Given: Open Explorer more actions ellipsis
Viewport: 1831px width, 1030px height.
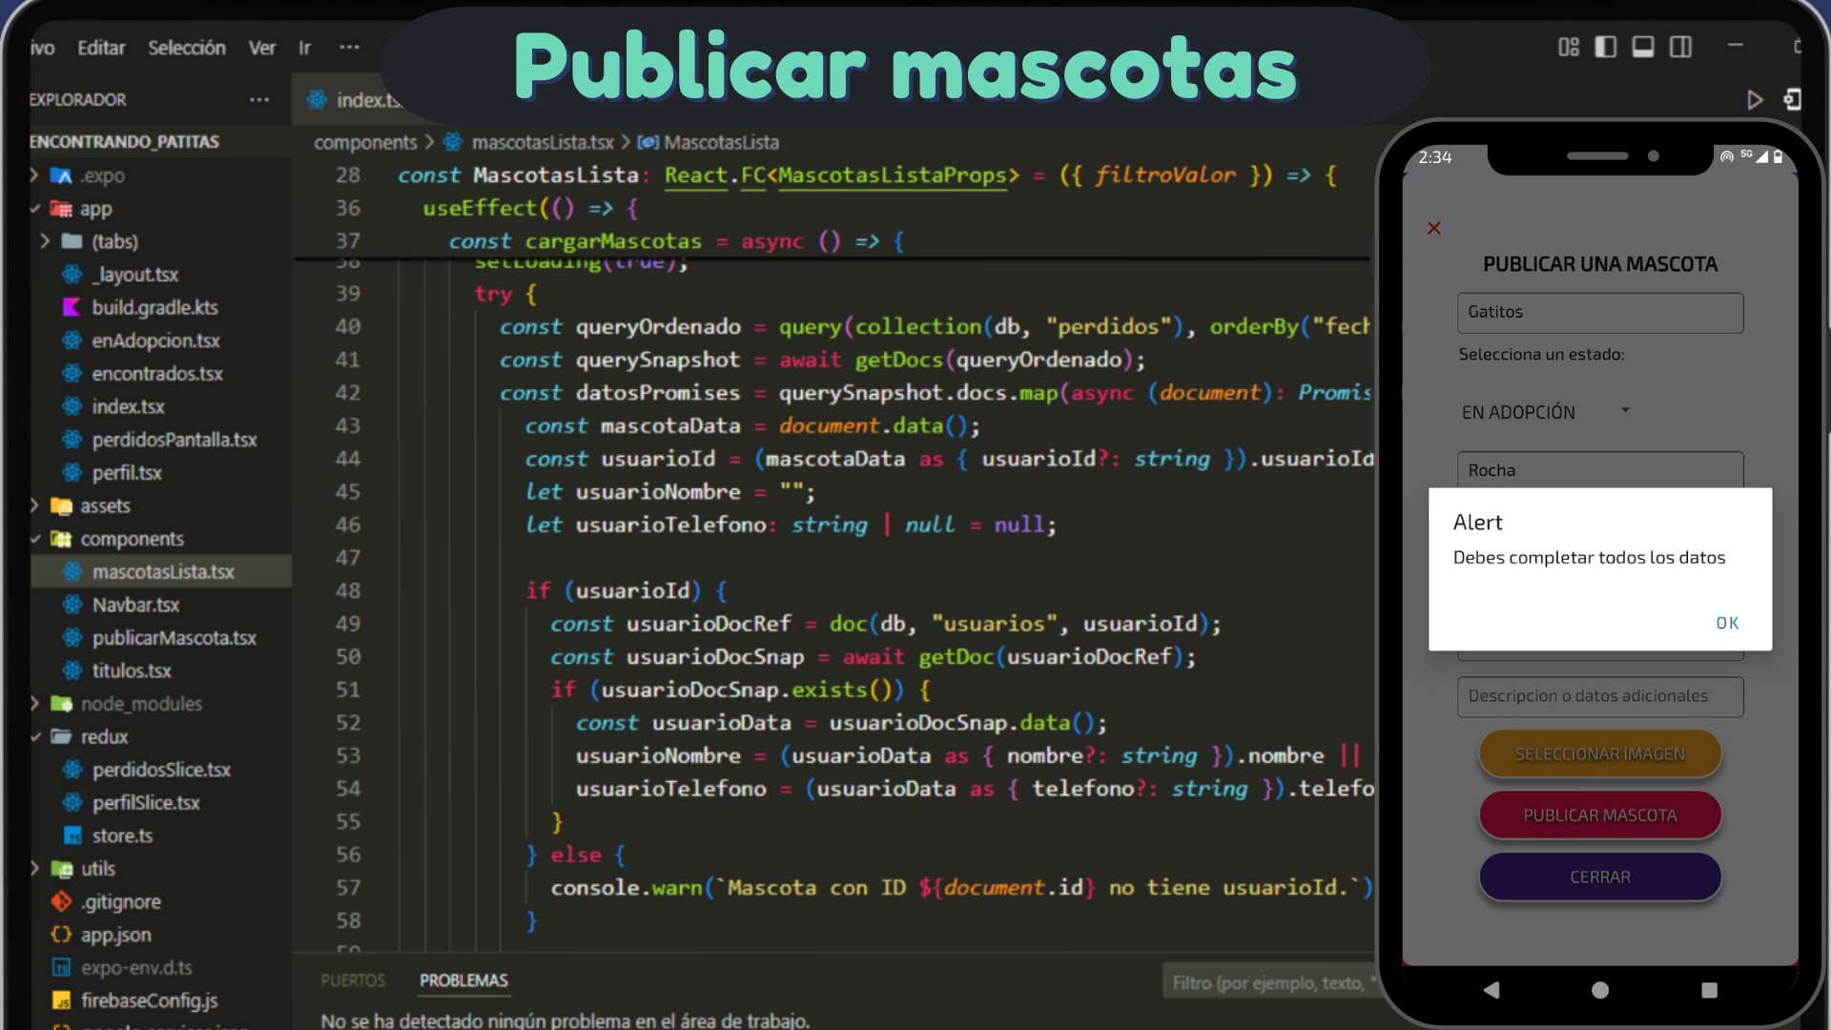Looking at the screenshot, I should [x=259, y=100].
